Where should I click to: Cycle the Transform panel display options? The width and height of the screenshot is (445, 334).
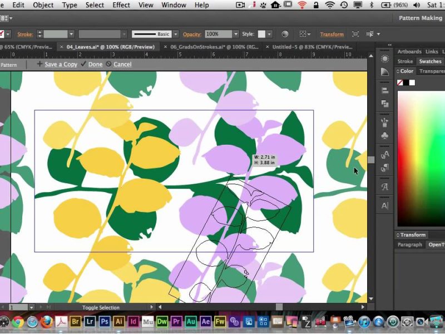[x=398, y=235]
